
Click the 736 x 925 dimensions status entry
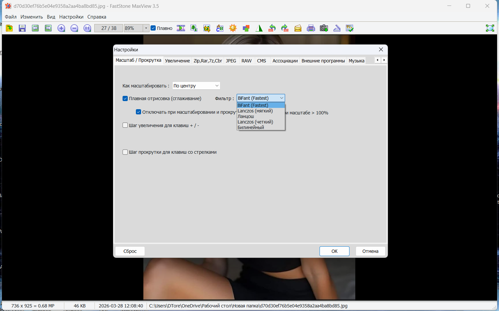33,306
